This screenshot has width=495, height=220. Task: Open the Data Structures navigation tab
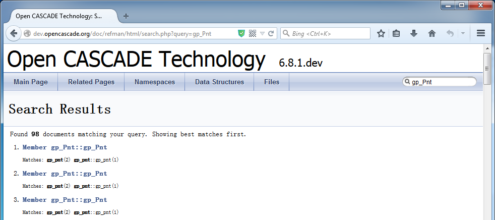click(x=219, y=82)
